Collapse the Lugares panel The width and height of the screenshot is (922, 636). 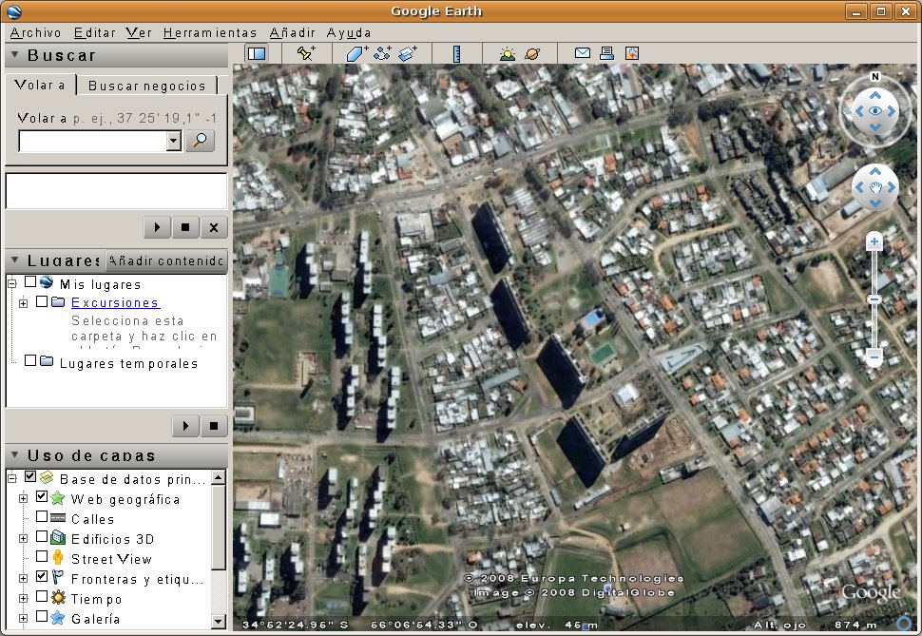tap(15, 260)
